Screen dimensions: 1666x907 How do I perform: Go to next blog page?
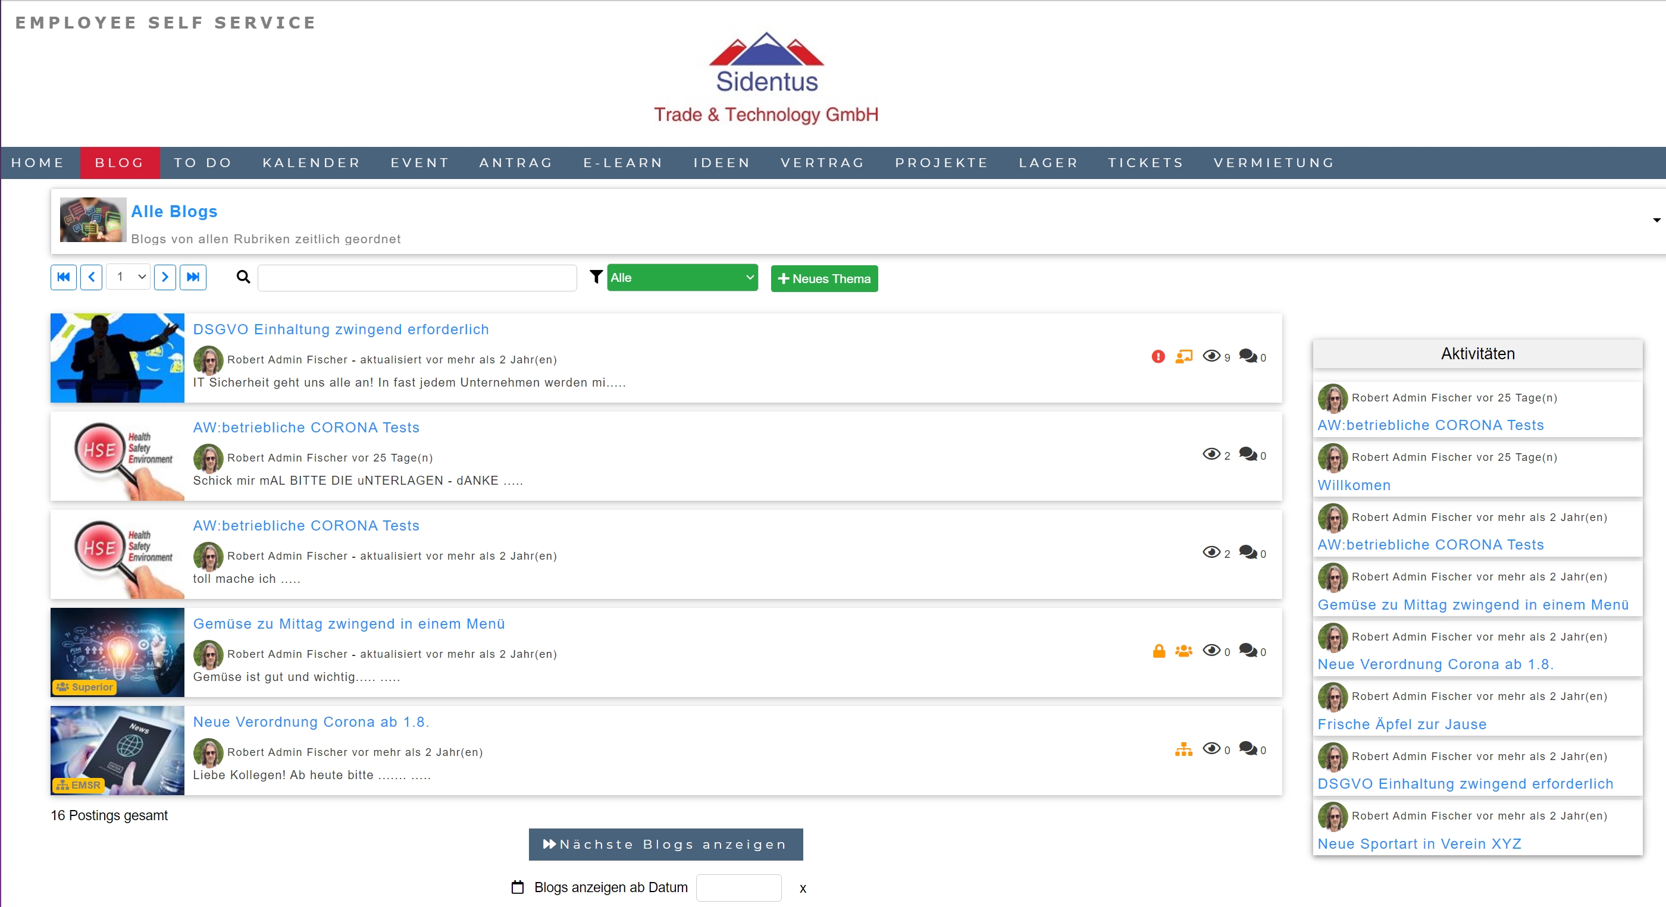tap(165, 277)
